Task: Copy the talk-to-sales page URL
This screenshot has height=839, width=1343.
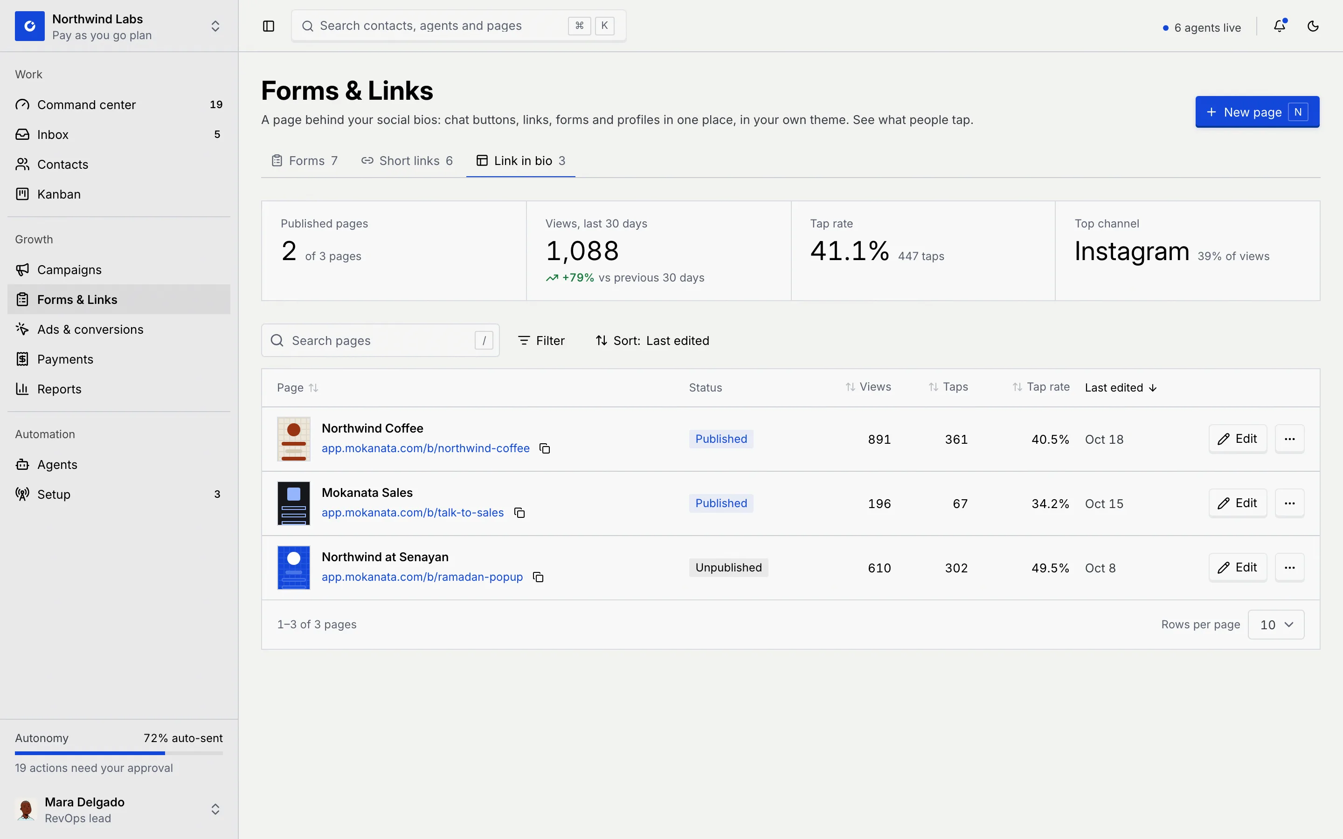Action: click(x=519, y=513)
